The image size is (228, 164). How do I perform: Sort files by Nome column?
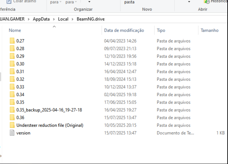pyautogui.click(x=15, y=30)
